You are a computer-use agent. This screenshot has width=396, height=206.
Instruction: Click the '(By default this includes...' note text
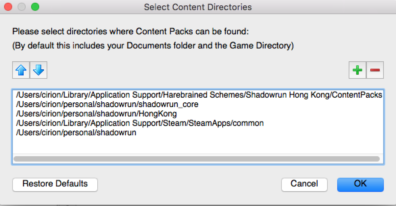click(153, 46)
